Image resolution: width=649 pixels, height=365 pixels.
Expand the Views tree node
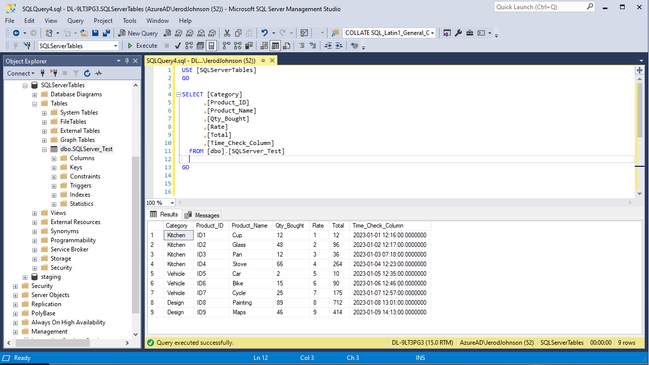click(x=34, y=212)
